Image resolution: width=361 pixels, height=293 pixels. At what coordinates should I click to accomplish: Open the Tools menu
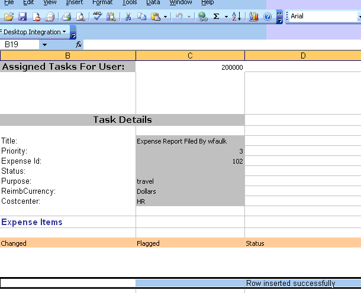(x=130, y=2)
